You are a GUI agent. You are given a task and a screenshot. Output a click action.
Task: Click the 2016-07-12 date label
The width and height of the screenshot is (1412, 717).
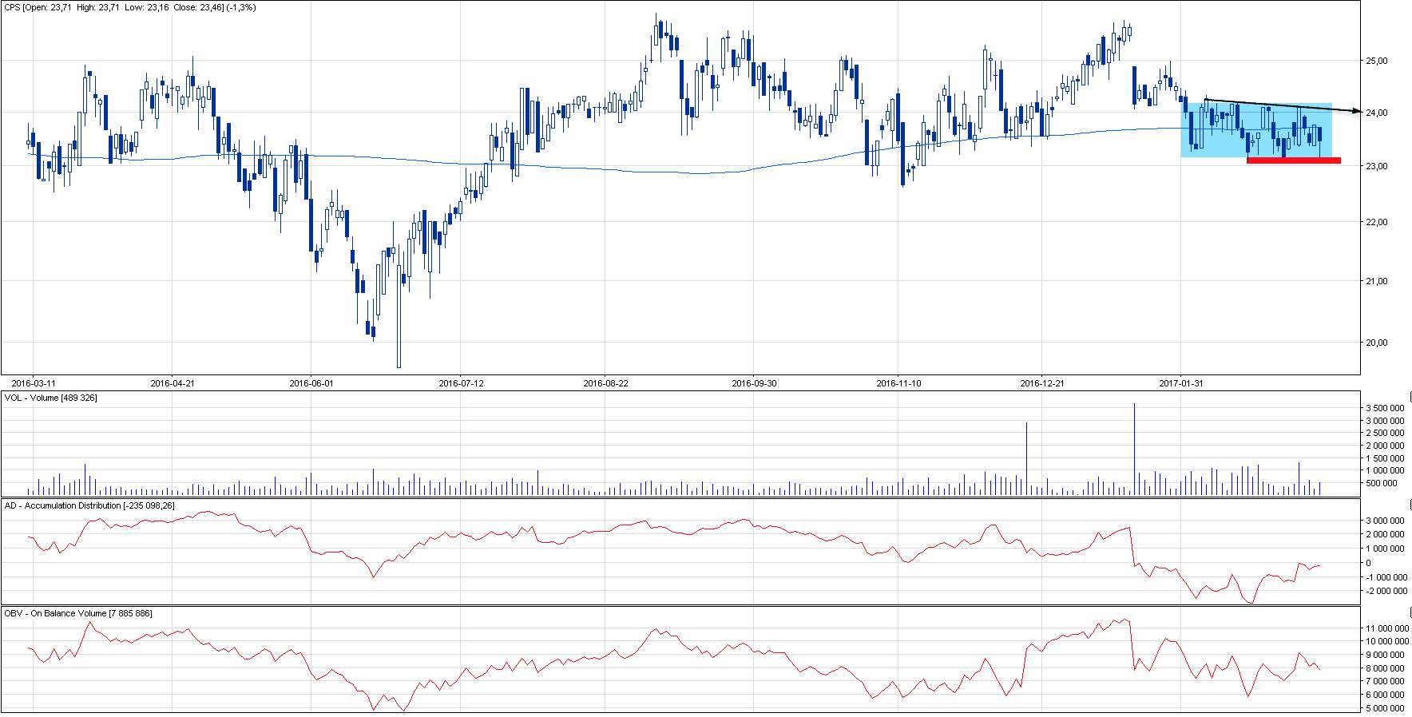[x=461, y=383]
